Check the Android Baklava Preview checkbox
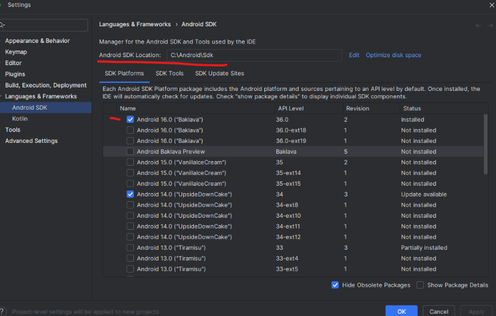Screen dimensions: 496x316 point(130,151)
